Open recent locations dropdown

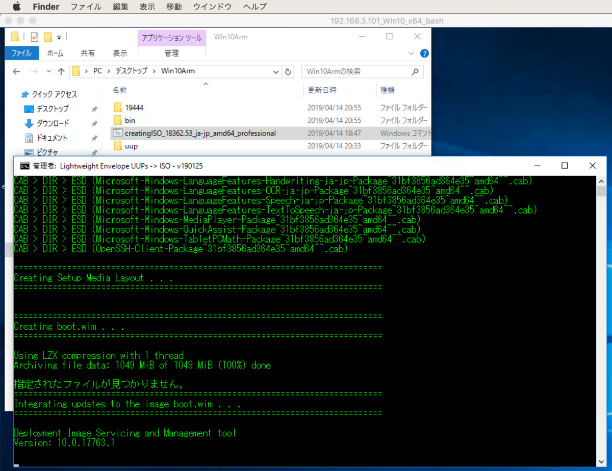point(49,71)
